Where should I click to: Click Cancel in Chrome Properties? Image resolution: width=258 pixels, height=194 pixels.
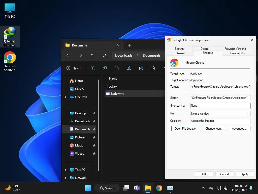[x=224, y=174]
